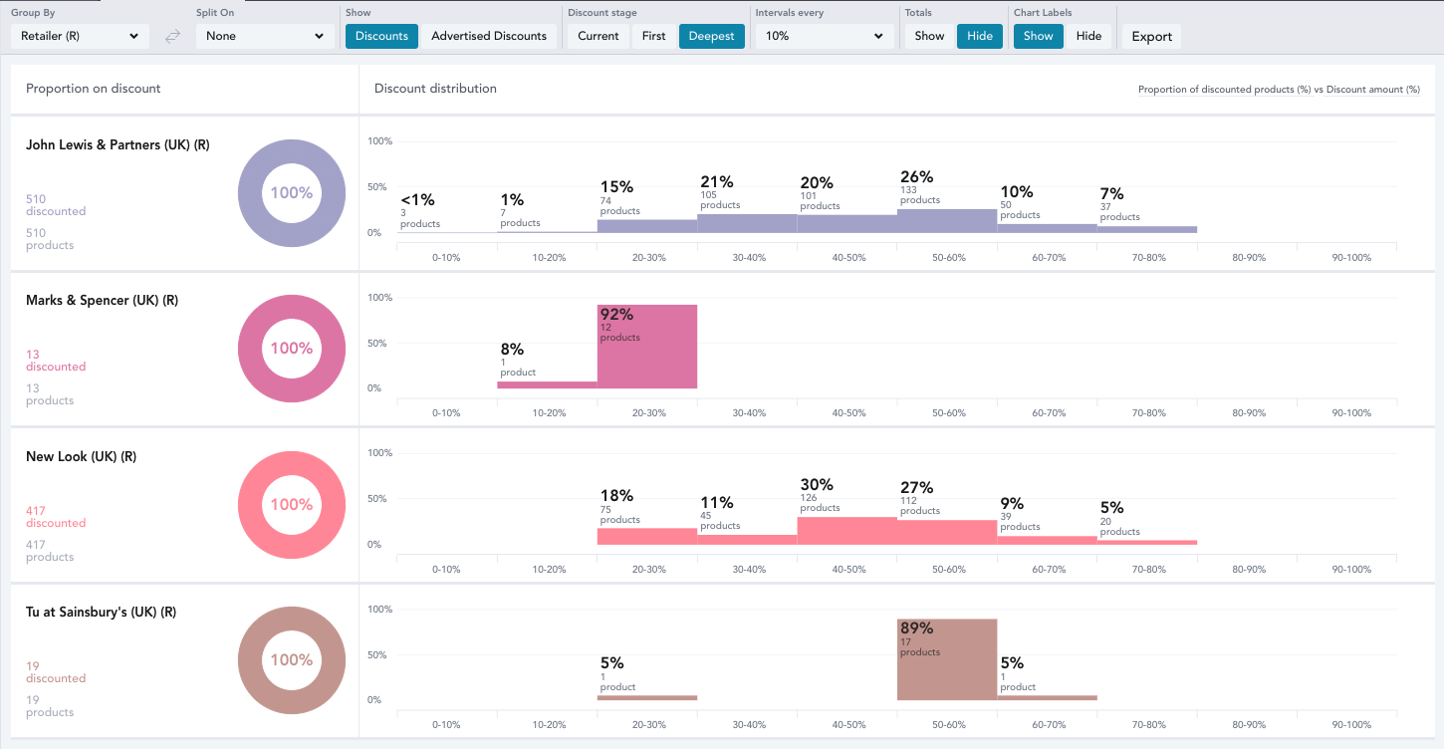Screen dimensions: 1444x749
Task: Click the "417 products" count
Action: 50,551
